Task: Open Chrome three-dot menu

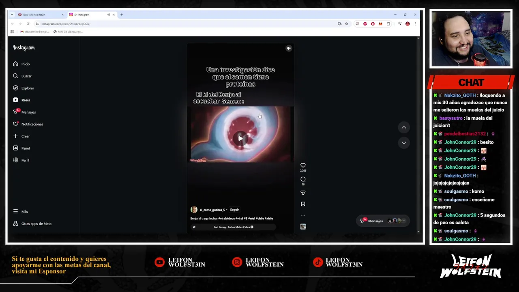Action: point(415,24)
